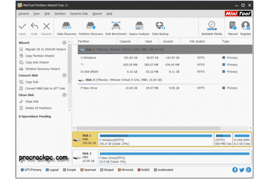This screenshot has width=269, height=179.
Task: Open the Twitter social icon
Action: click(x=242, y=170)
